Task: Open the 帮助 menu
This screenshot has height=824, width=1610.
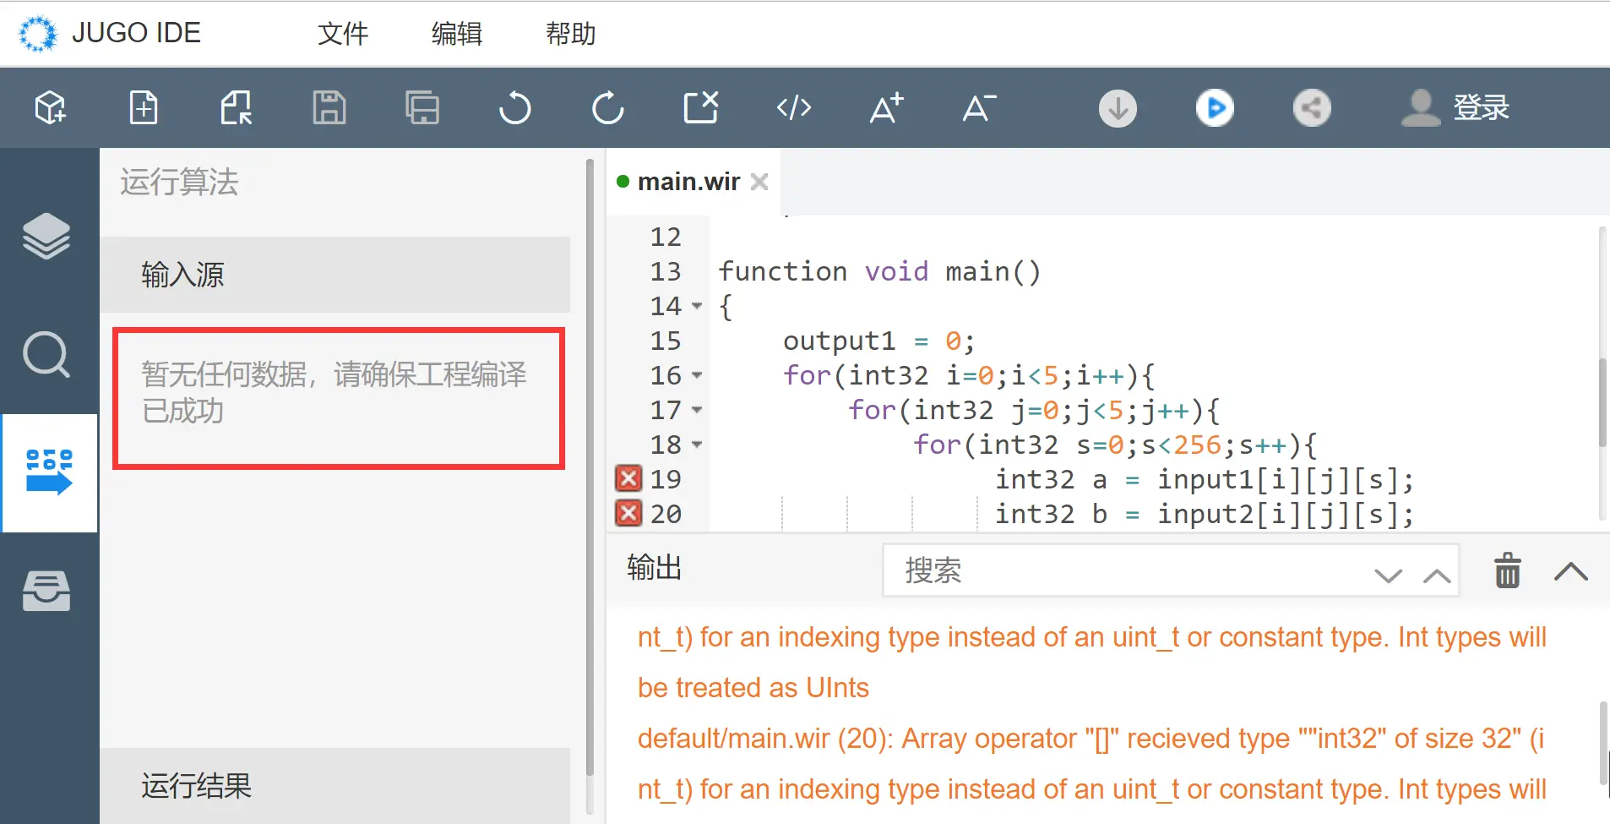Action: 571,34
